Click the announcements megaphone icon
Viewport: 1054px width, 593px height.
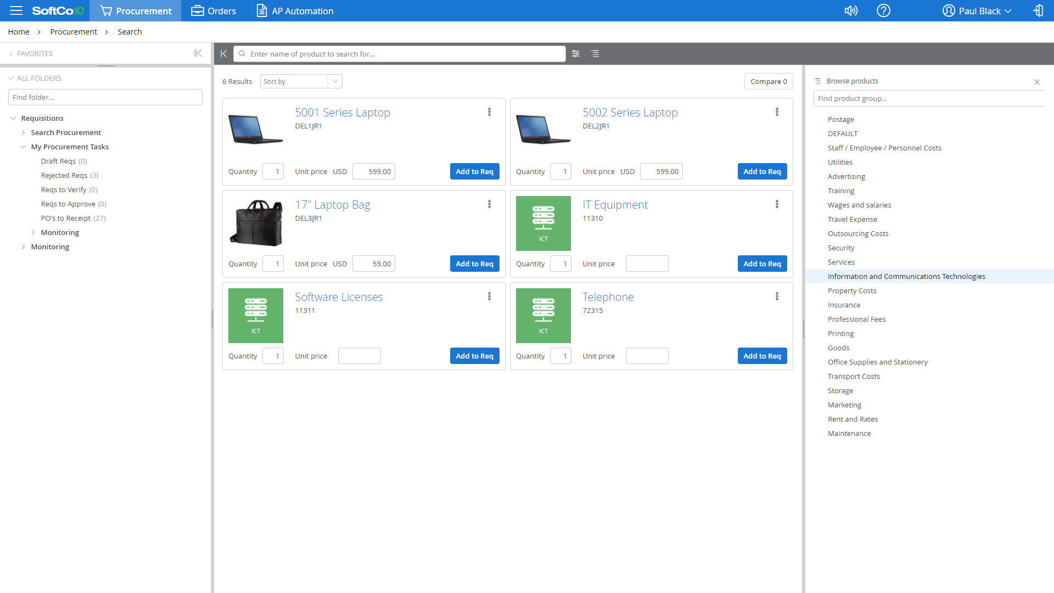(851, 10)
